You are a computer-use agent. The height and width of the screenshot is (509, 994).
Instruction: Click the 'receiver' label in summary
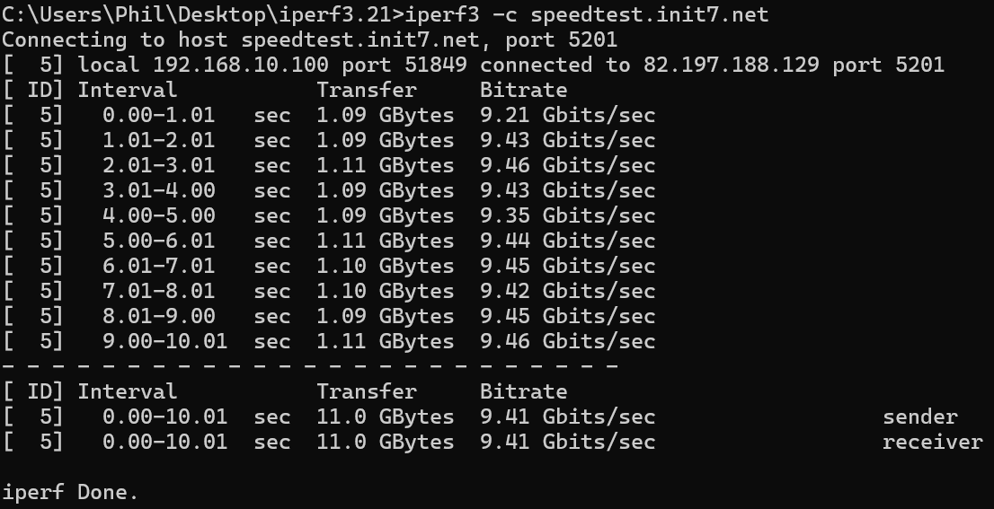point(933,442)
